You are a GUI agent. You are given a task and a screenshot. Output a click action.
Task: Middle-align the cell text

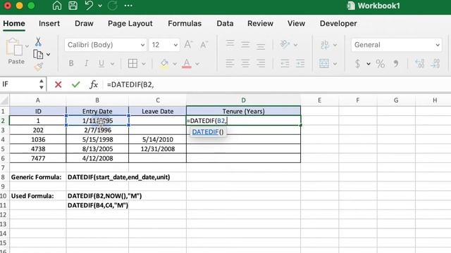pos(245,45)
